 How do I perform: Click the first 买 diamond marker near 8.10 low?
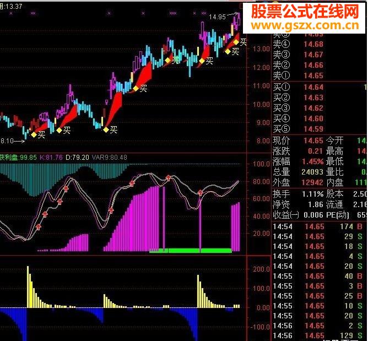[34, 134]
